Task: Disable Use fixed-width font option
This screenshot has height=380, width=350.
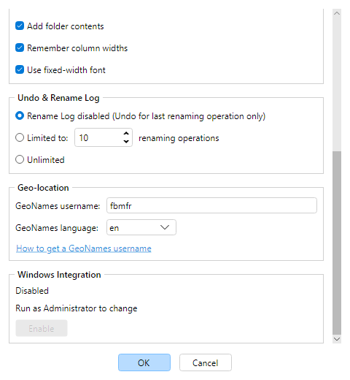Action: click(x=20, y=69)
